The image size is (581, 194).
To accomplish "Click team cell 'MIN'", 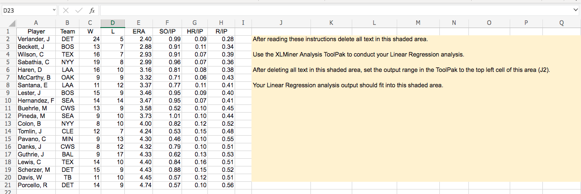I will tap(68, 139).
